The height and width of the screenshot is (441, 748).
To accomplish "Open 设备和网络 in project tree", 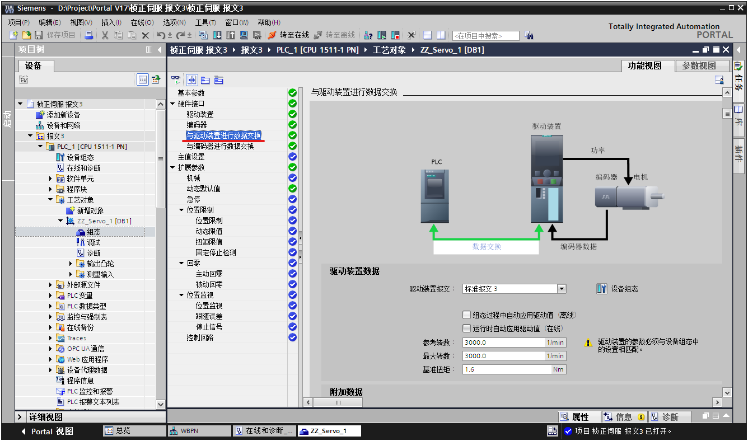I will click(x=63, y=125).
